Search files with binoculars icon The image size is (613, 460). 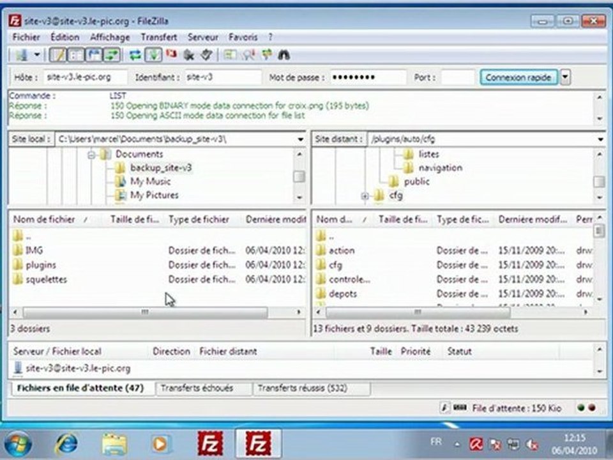[284, 55]
